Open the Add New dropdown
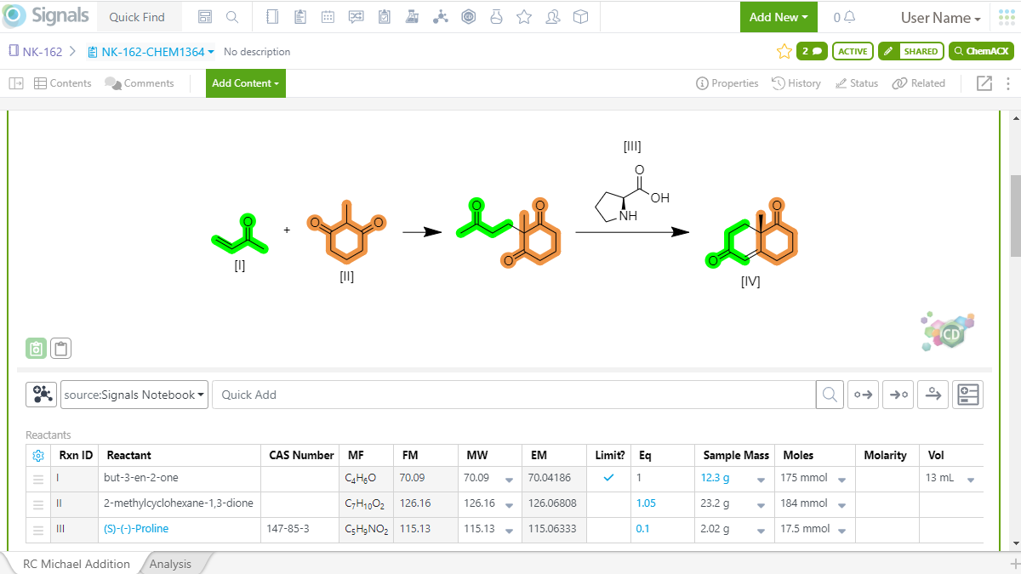 click(777, 17)
